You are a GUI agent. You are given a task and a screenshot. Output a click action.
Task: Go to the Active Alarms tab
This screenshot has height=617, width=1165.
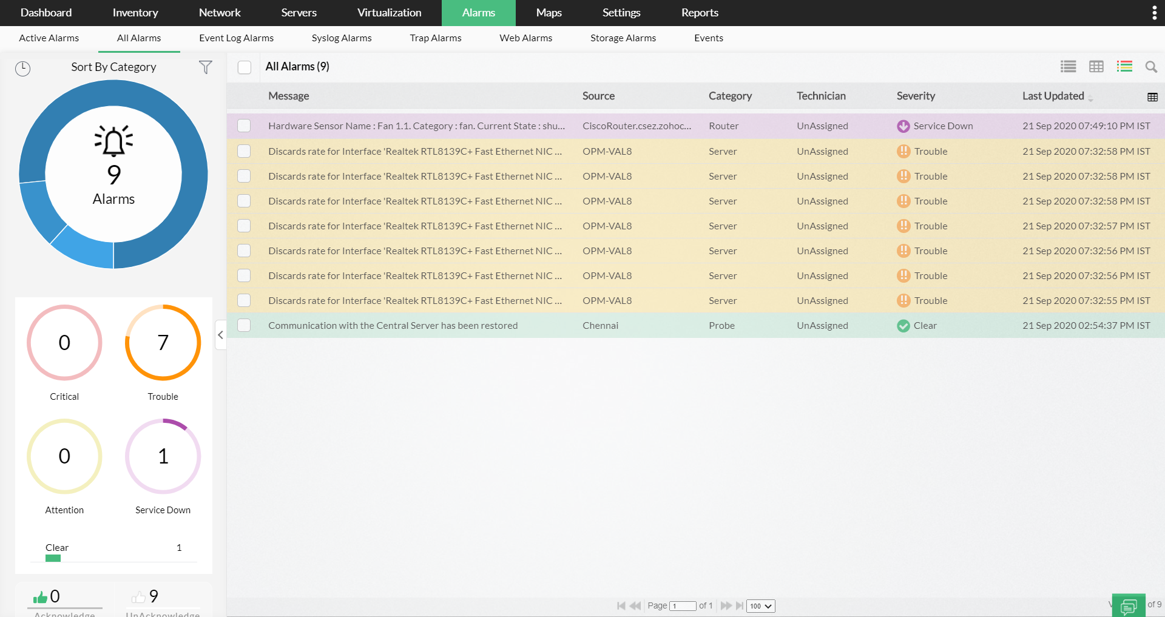[49, 38]
